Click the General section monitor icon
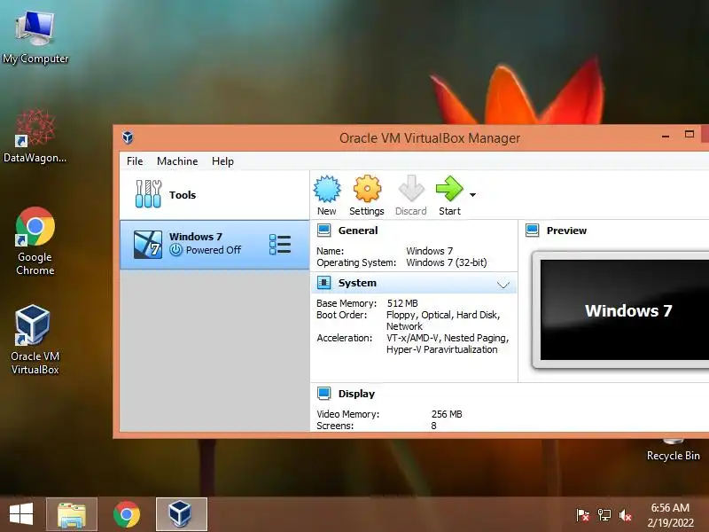This screenshot has height=532, width=709. point(323,231)
